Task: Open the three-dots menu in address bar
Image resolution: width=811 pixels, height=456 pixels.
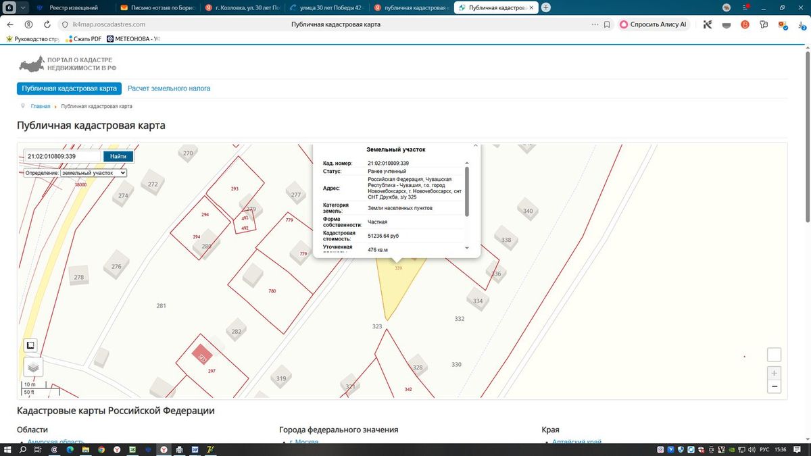Action: tap(594, 24)
